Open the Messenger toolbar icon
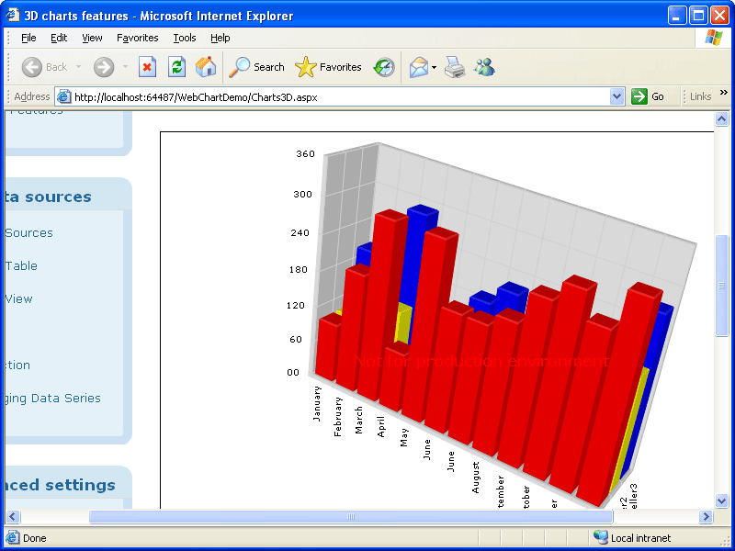This screenshot has height=551, width=735. point(484,67)
